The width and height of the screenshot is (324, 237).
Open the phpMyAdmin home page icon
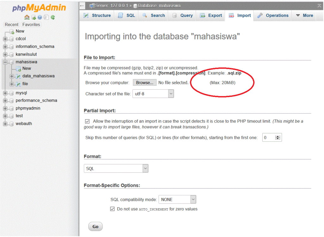coord(27,17)
